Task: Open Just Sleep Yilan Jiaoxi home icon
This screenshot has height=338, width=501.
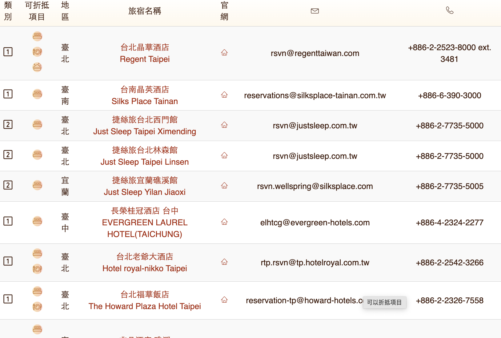Action: [x=224, y=186]
